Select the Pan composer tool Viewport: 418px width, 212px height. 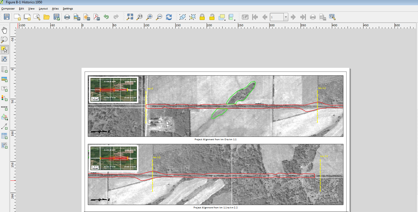tap(4, 30)
